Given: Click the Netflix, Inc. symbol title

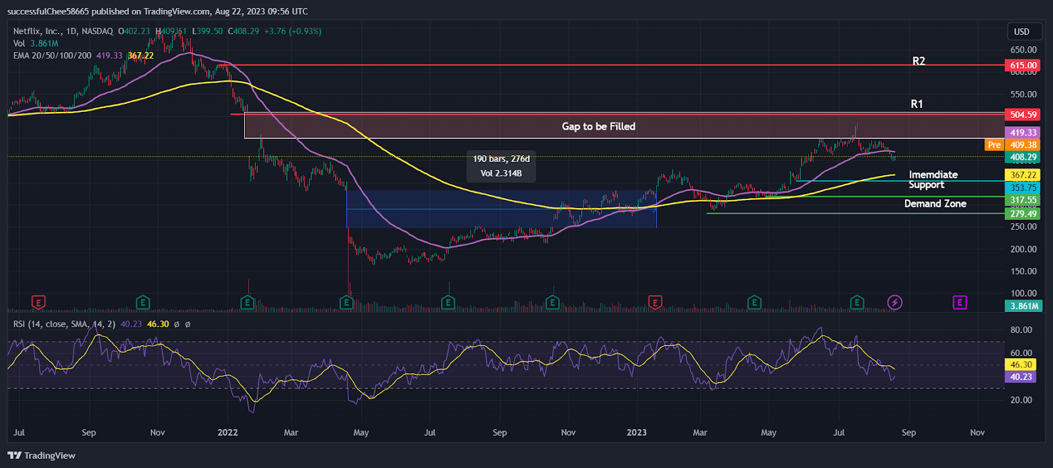Looking at the screenshot, I should (63, 31).
